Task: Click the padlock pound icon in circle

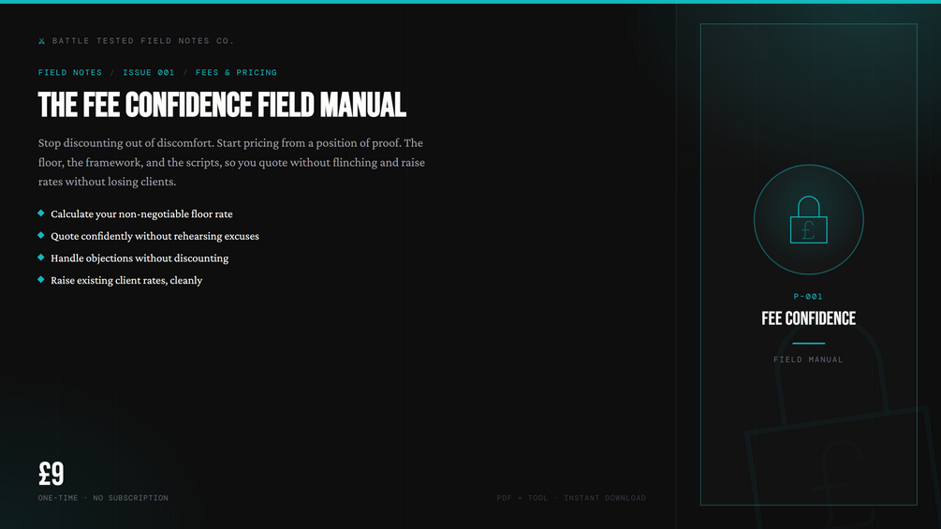Action: point(808,219)
